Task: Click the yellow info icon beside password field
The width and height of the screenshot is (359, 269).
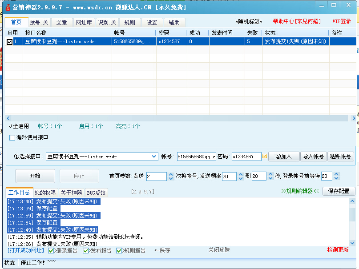Action: click(x=265, y=156)
